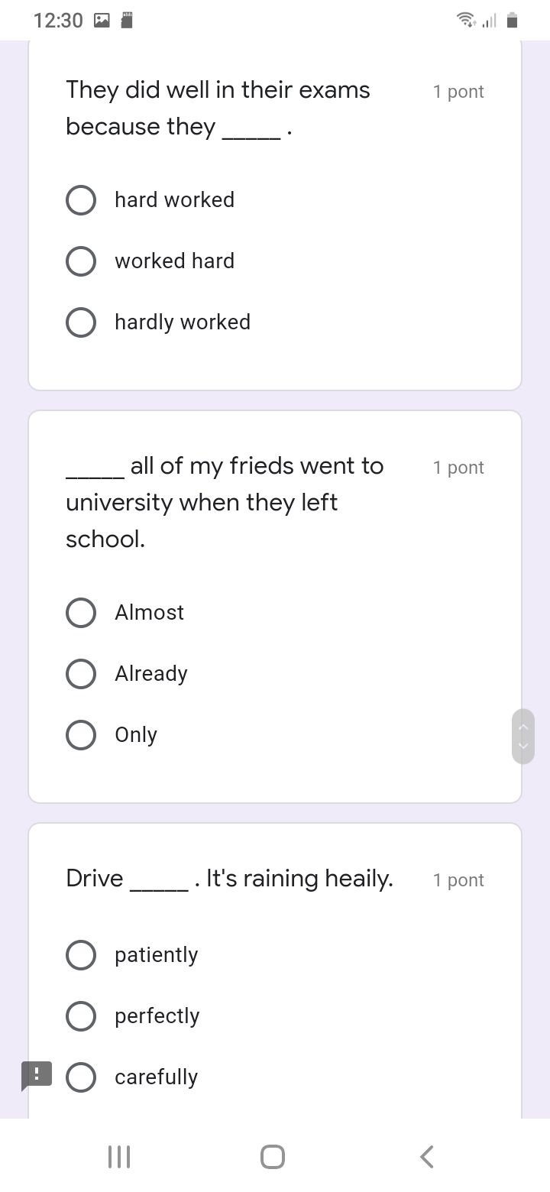Choose the "perfectly" radio button
Viewport: 550px width, 1192px height.
point(81,1016)
